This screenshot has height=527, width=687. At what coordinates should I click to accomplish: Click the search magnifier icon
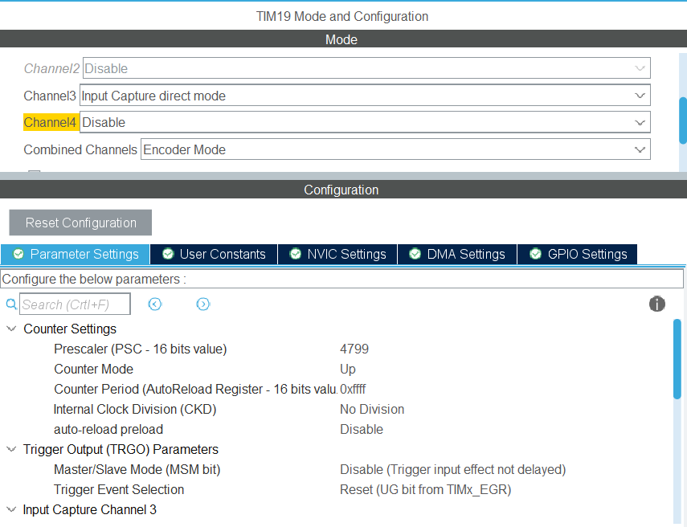(x=11, y=304)
